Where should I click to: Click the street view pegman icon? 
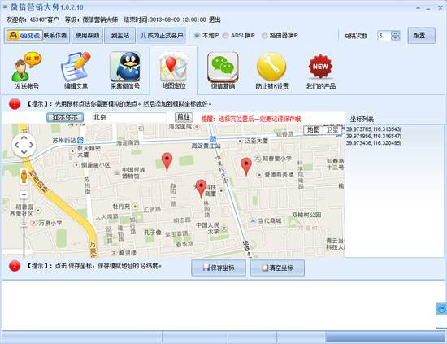pos(24,176)
